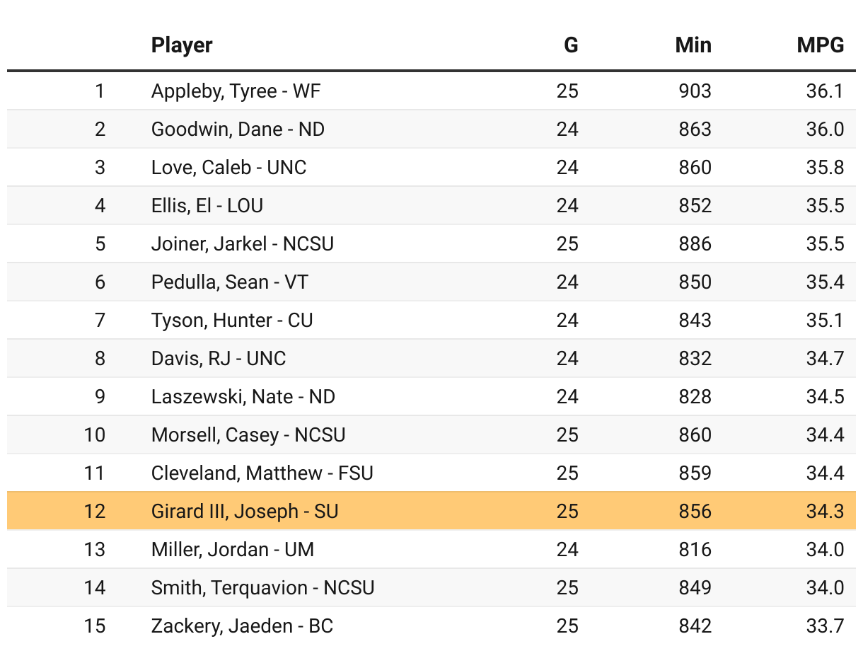Open Pedulla, Sean - VT entry
The width and height of the screenshot is (863, 651).
click(229, 282)
